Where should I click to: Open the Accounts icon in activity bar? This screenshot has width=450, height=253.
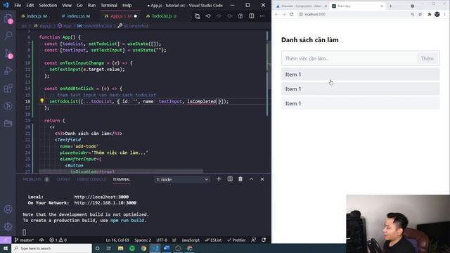point(8,209)
